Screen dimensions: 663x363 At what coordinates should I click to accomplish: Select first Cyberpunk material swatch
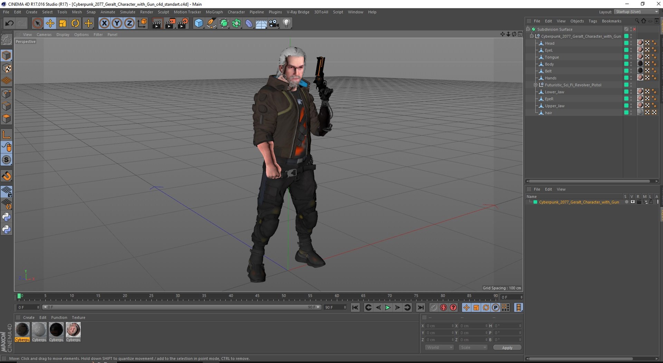coord(22,332)
